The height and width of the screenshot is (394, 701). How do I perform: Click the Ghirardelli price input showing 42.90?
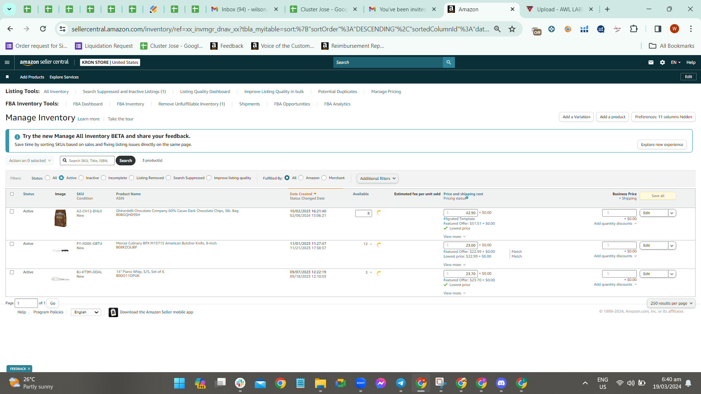pos(461,213)
